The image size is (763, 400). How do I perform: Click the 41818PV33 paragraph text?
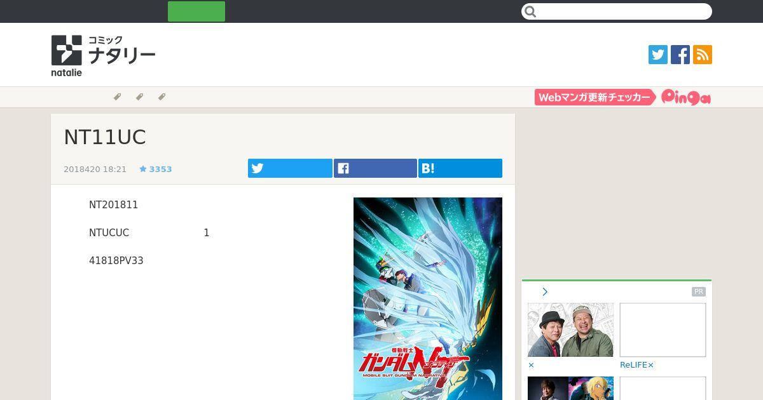point(116,261)
